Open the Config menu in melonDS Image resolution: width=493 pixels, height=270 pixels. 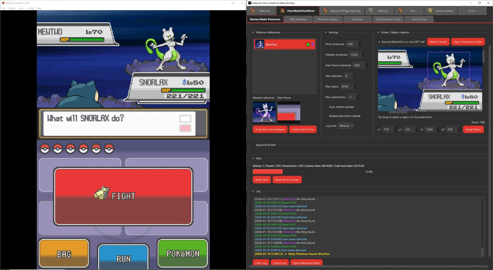pos(30,8)
